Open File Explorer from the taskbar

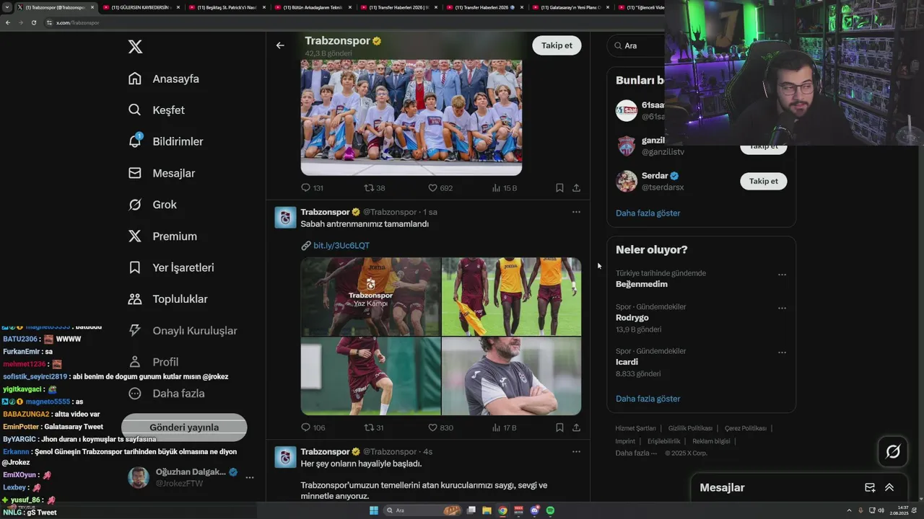coord(487,510)
